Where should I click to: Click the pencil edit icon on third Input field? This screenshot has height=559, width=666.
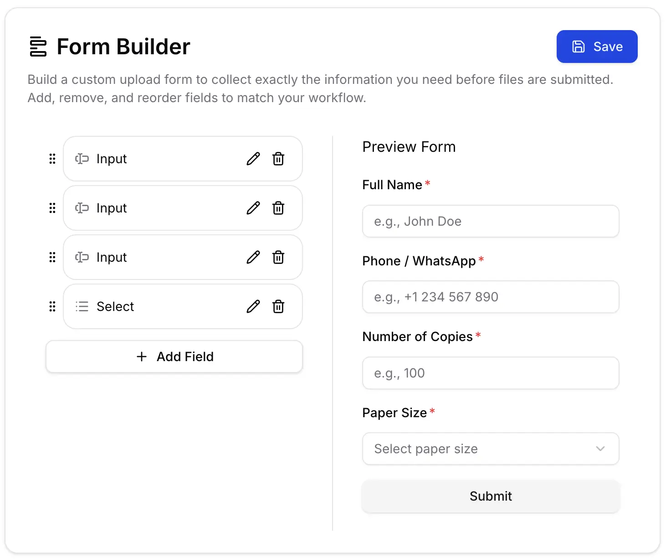[253, 257]
